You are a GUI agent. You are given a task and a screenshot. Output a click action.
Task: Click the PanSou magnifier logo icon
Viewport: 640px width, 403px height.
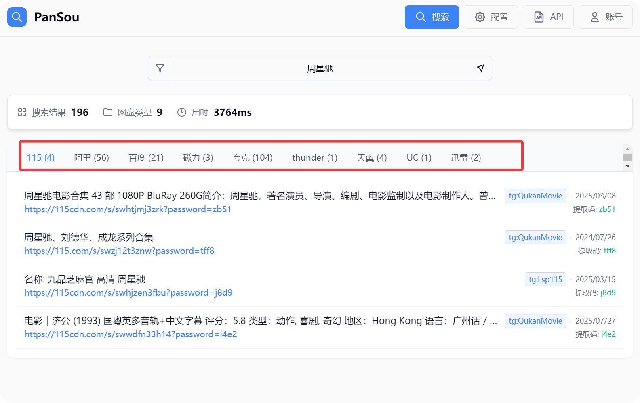click(x=17, y=17)
